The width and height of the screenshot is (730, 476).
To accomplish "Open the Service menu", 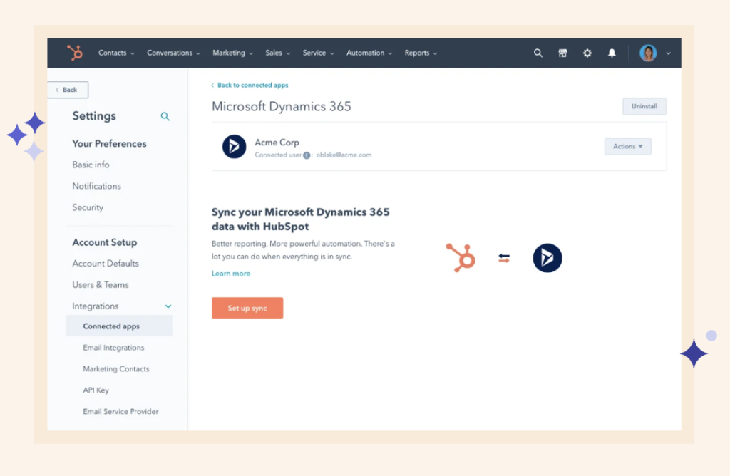I will click(x=319, y=53).
